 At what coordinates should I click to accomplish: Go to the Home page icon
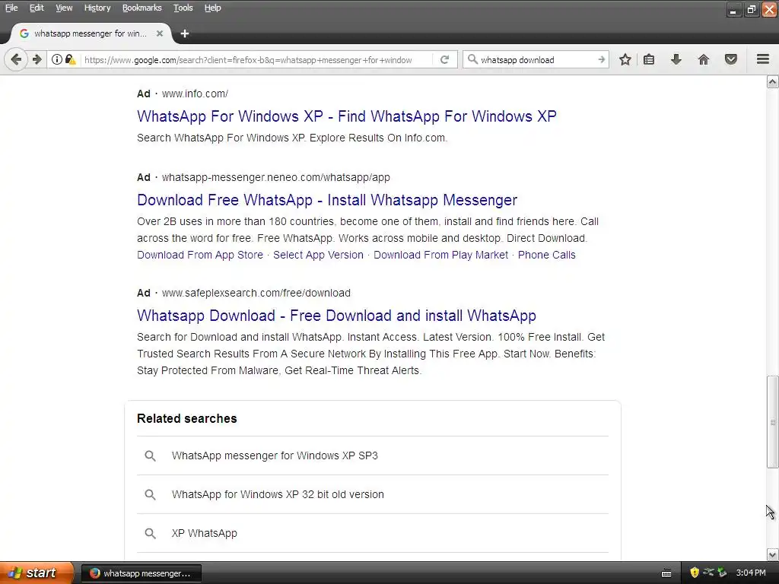pos(704,59)
